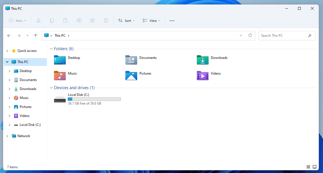Image resolution: width=323 pixels, height=173 pixels.
Task: Expand Documents node in sidebar
Action: tap(9, 80)
